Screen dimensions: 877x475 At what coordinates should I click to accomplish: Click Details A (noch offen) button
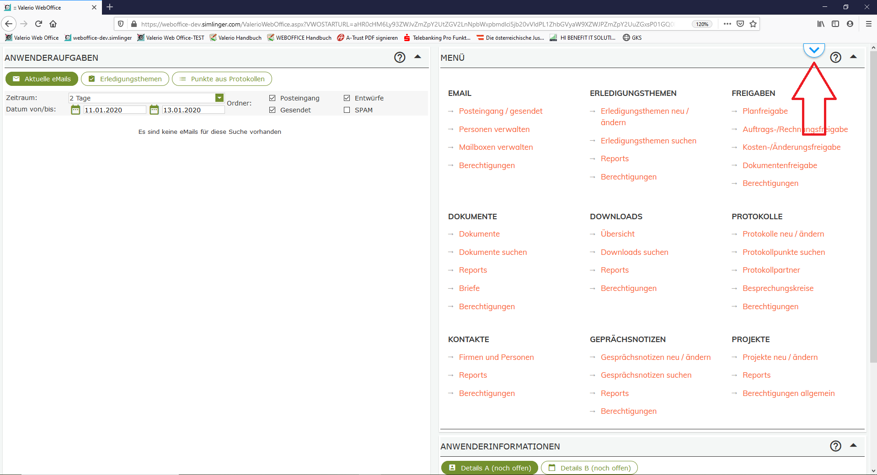click(490, 468)
